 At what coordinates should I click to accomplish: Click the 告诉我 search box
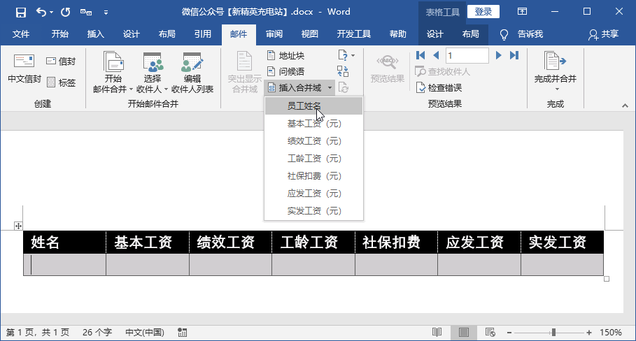pyautogui.click(x=522, y=34)
